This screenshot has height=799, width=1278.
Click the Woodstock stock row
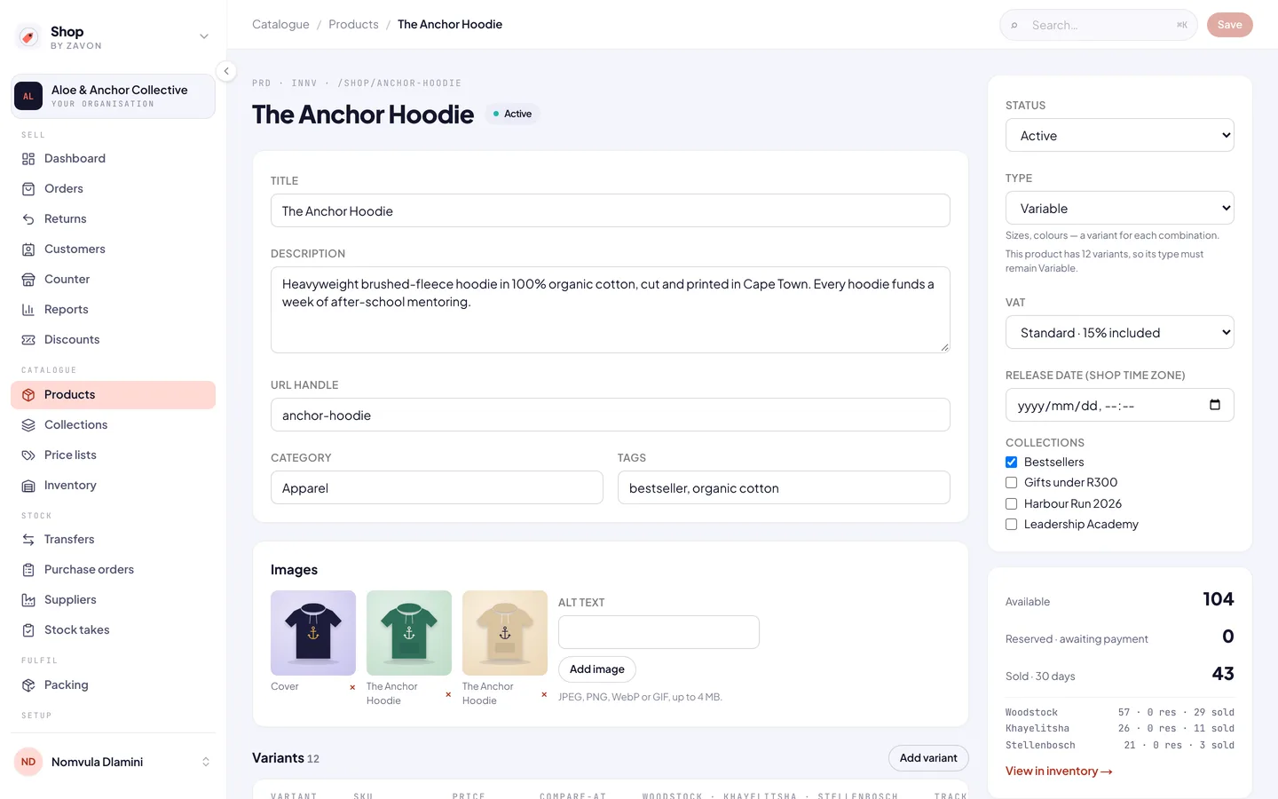tap(1120, 712)
